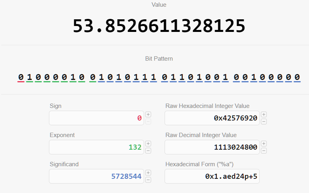Flip the first green exponent bit after sign

click(30, 77)
